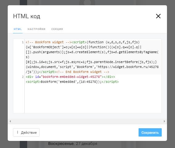Switch to the HTML tab
Screen dimensions: 175x148
click(x=18, y=29)
